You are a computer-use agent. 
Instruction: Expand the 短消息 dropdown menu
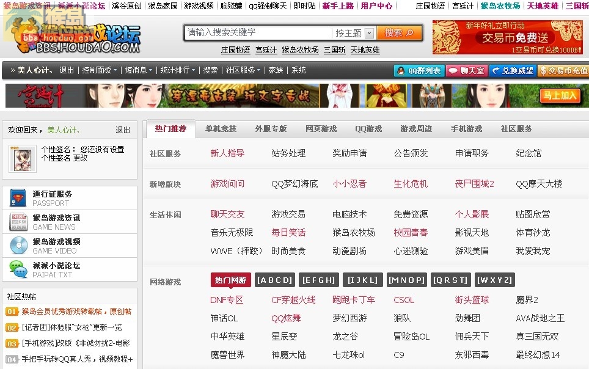[139, 70]
